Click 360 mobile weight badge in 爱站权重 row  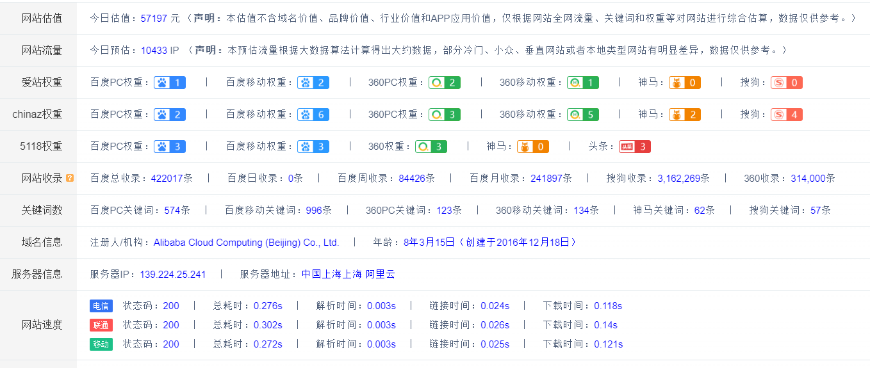pyautogui.click(x=583, y=83)
